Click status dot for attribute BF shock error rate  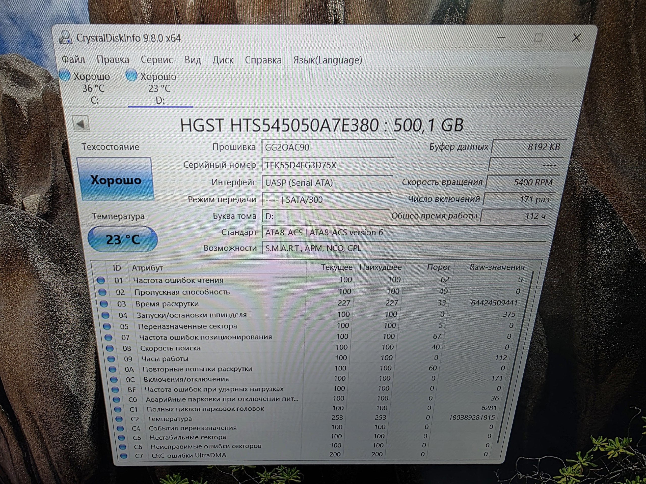point(115,389)
